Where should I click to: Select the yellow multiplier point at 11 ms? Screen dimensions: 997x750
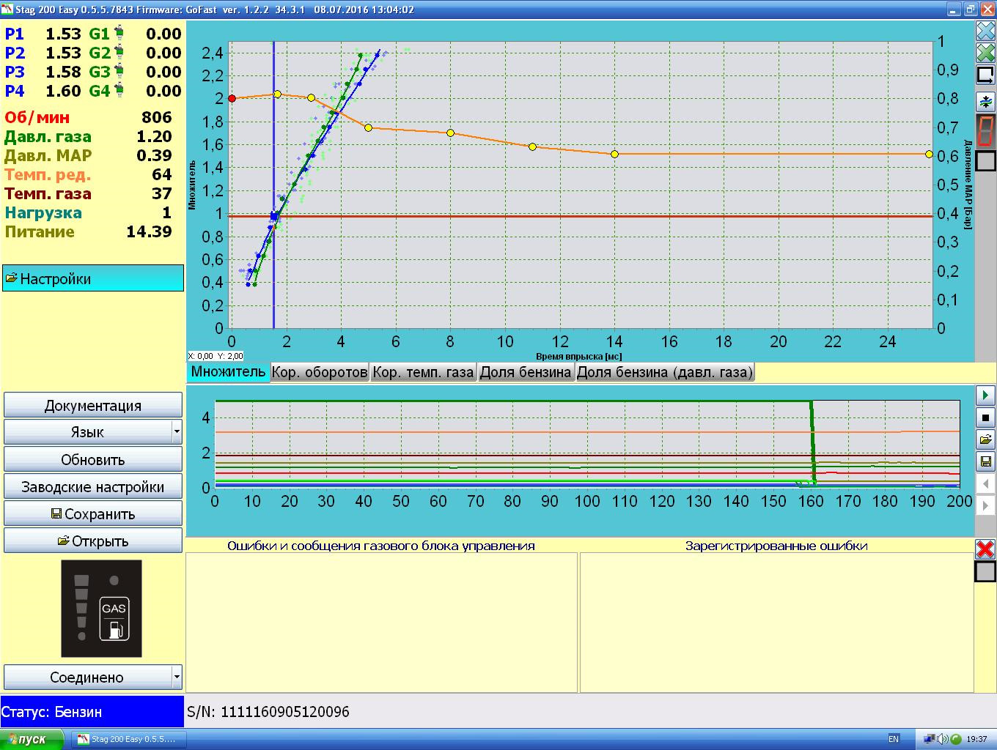pyautogui.click(x=532, y=146)
